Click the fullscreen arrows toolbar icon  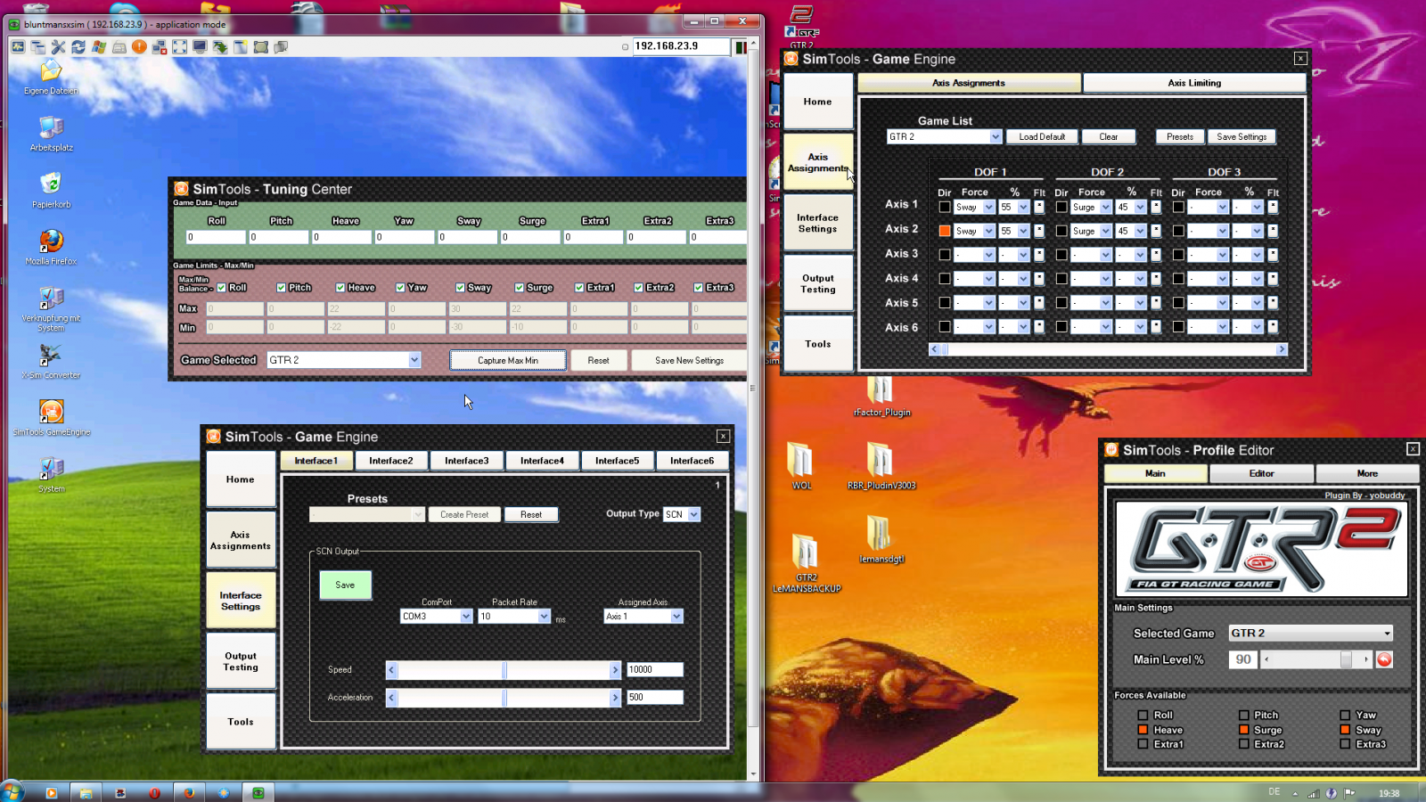(x=179, y=47)
